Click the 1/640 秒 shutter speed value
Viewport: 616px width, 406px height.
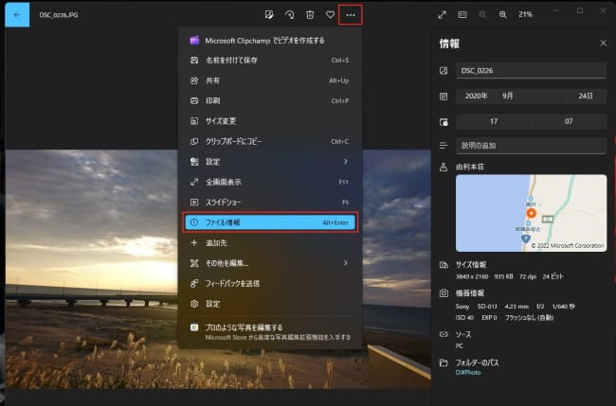pyautogui.click(x=563, y=307)
